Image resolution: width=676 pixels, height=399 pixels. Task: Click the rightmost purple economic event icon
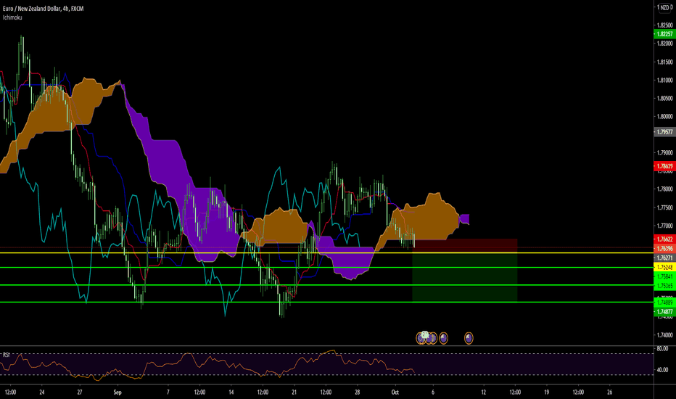tap(469, 338)
